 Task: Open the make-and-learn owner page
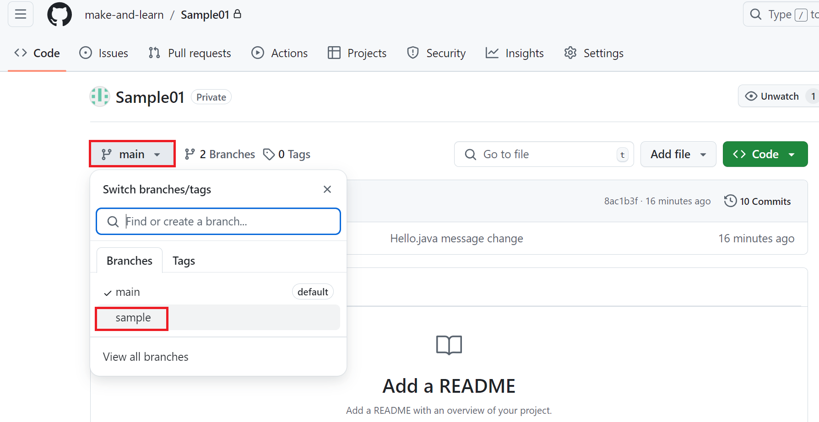point(124,15)
